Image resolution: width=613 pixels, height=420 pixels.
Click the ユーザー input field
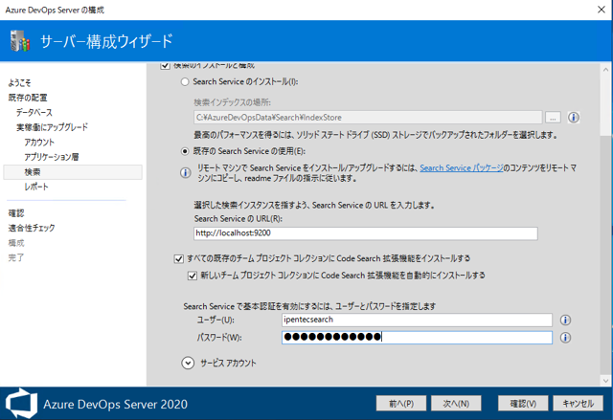click(417, 321)
